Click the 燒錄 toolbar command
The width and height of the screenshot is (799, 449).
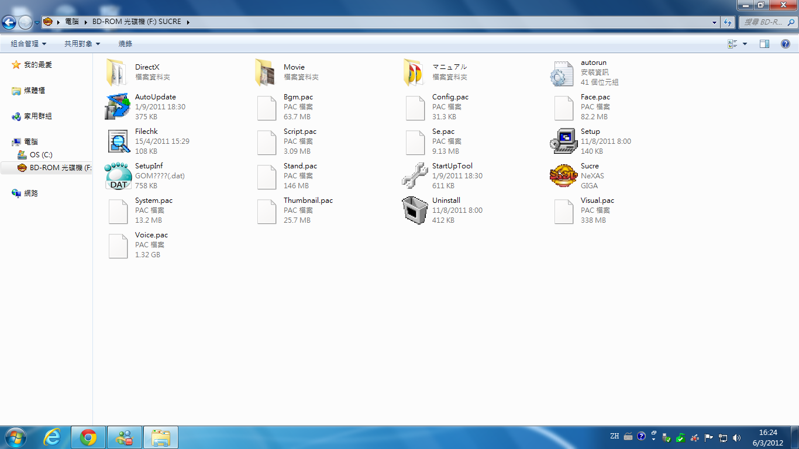[125, 44]
